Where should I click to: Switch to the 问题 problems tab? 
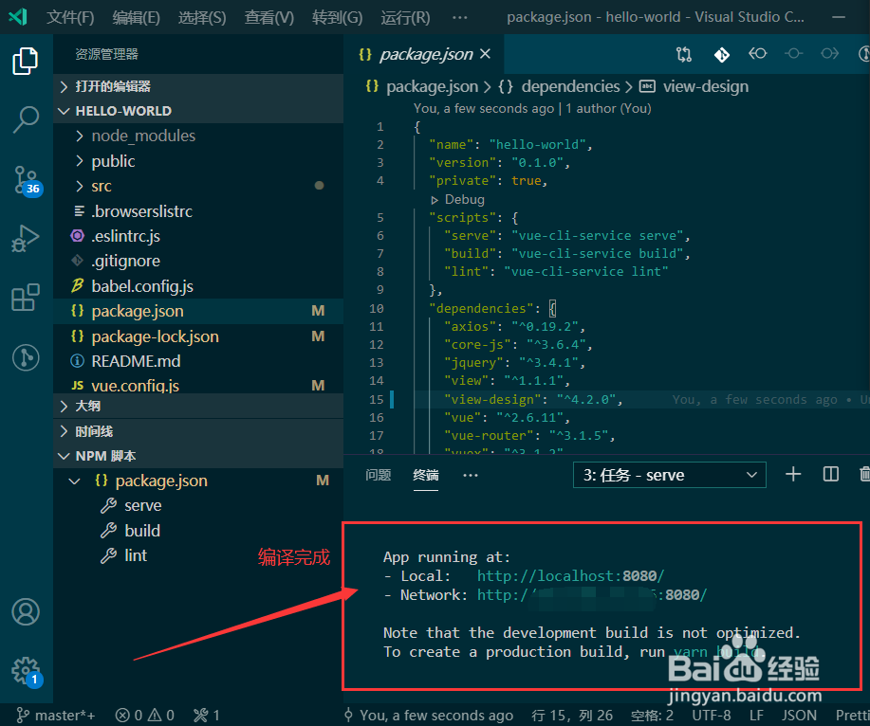379,475
